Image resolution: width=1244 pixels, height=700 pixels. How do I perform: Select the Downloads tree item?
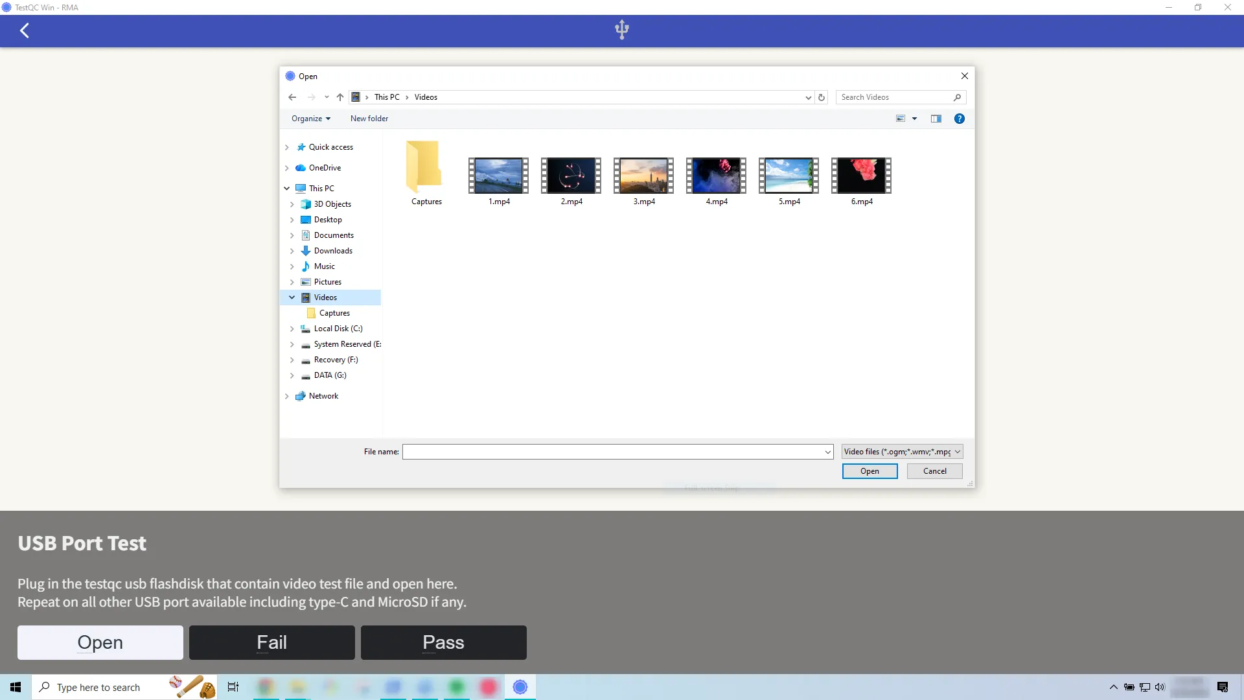coord(334,250)
